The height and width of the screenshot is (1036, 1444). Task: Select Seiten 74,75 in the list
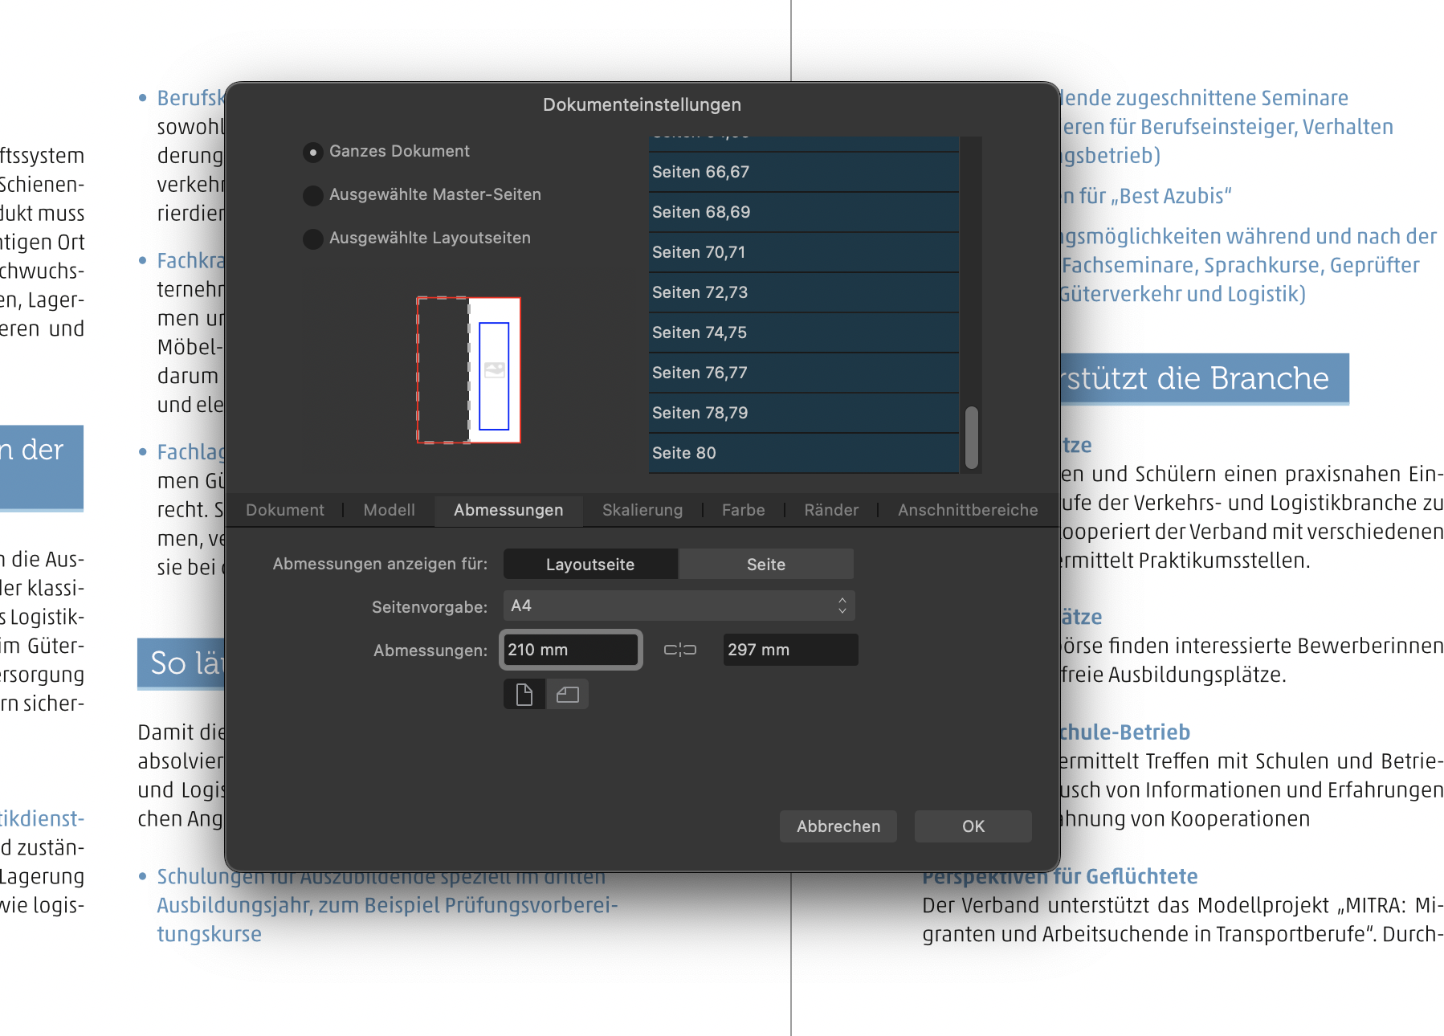(804, 332)
